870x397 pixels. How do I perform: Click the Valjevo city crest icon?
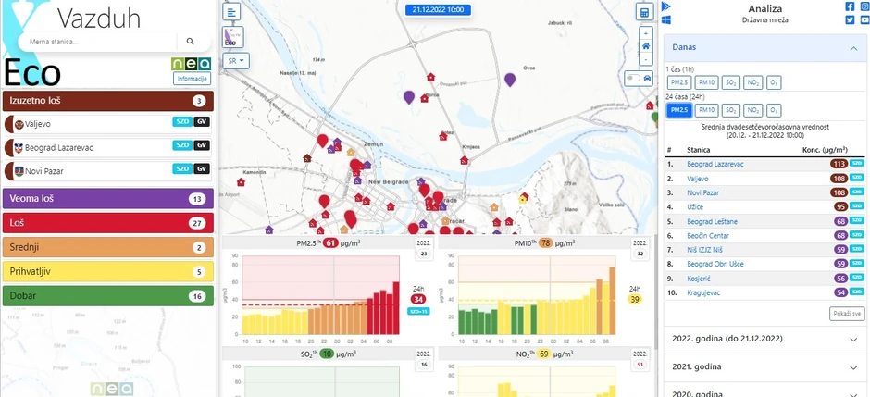19,124
